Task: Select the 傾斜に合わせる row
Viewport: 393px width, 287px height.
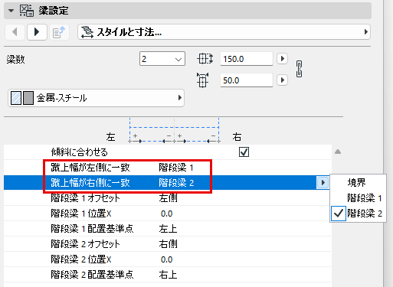Action: click(167, 152)
